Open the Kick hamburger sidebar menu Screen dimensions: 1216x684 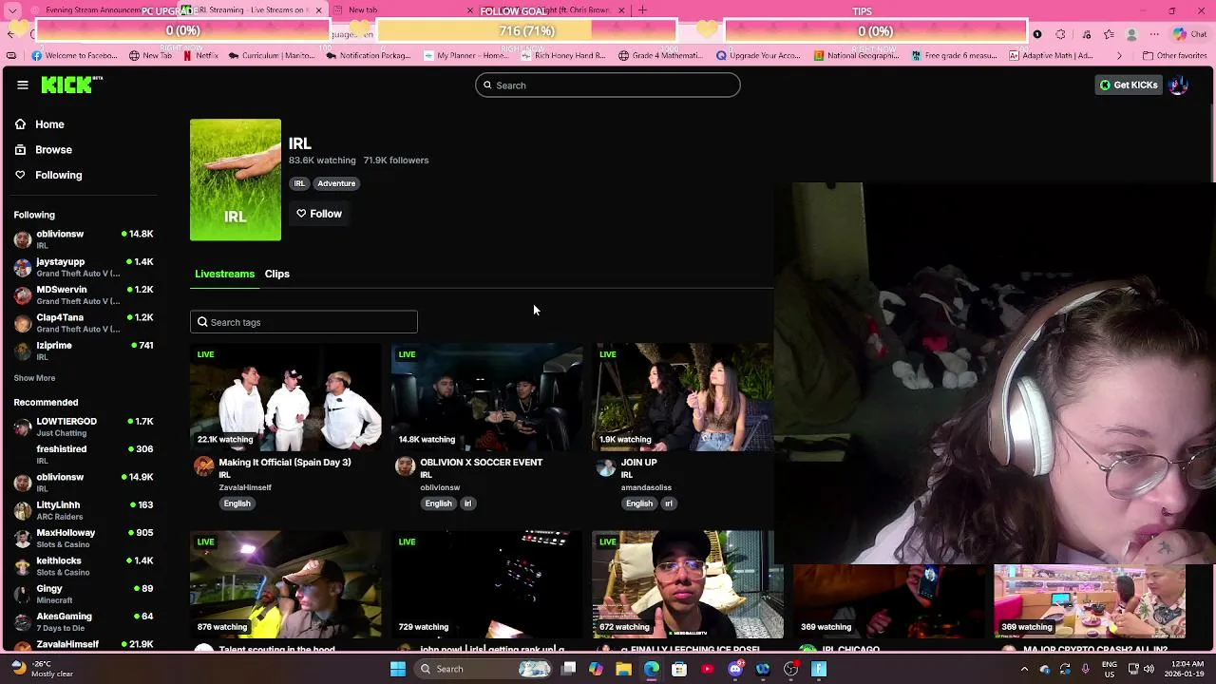[23, 85]
